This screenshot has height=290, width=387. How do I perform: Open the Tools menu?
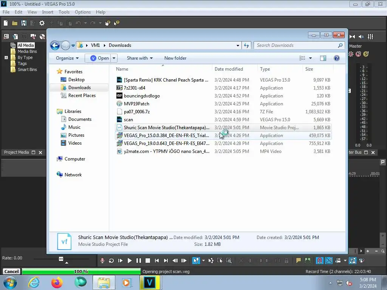click(64, 12)
